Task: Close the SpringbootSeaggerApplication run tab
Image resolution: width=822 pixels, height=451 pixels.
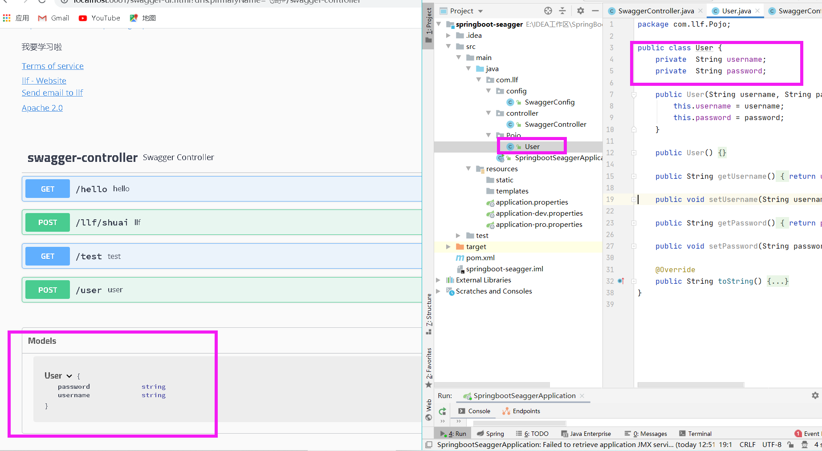Action: point(582,395)
